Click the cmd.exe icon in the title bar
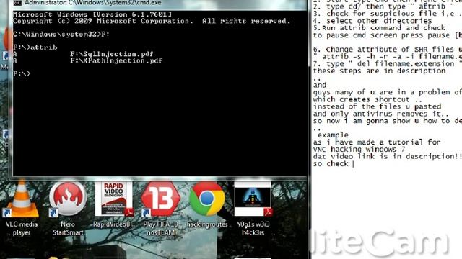Viewport: 462px width, 259px height. (17, 3)
